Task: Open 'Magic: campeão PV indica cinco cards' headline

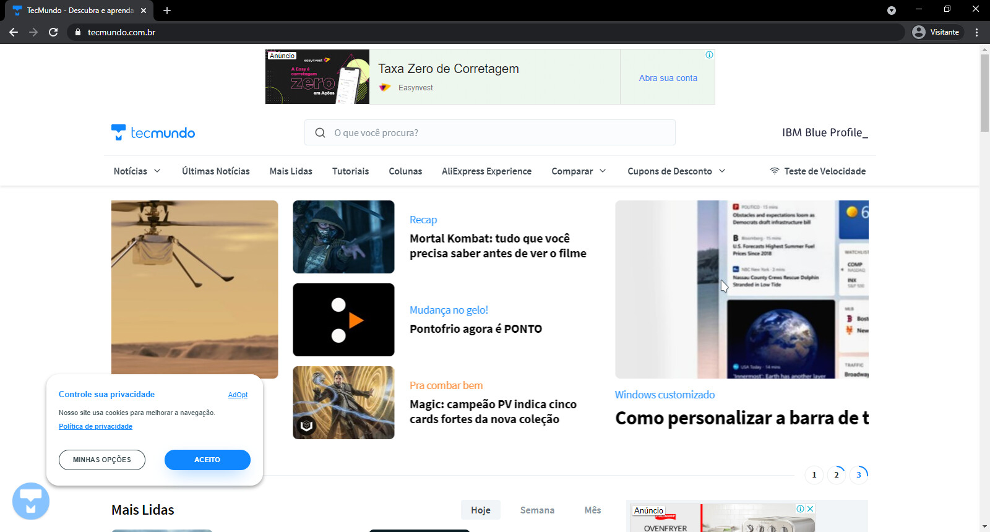Action: [493, 411]
